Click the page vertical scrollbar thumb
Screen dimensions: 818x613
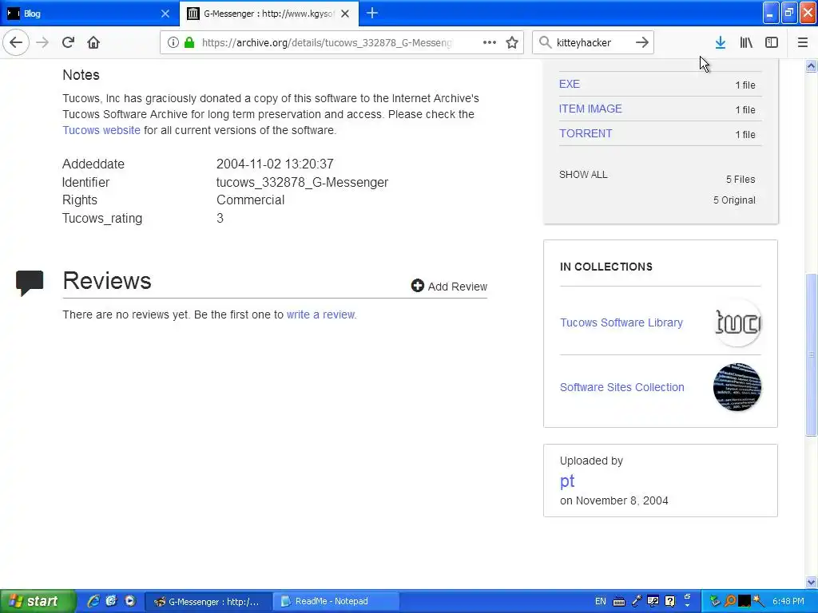(x=812, y=354)
